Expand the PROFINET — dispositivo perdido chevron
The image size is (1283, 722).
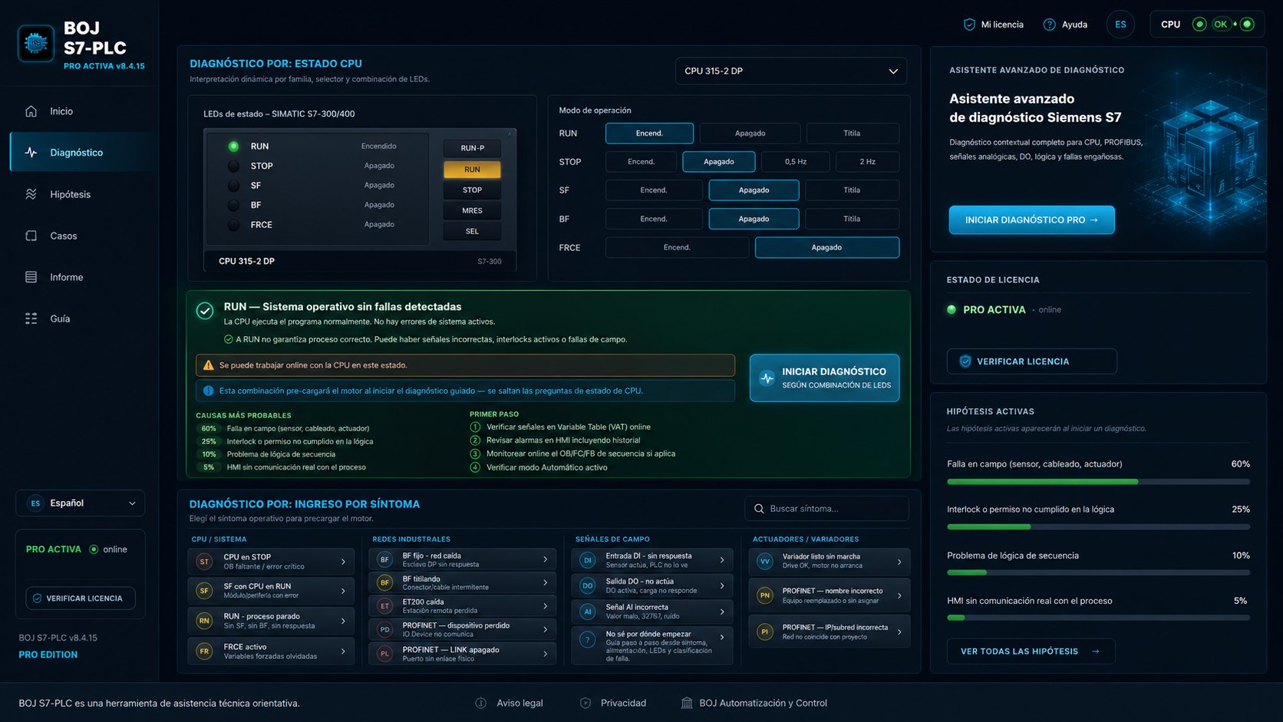click(x=545, y=630)
